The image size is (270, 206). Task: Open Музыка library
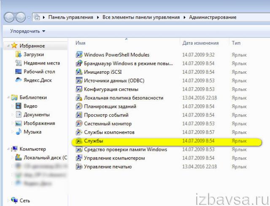32,132
